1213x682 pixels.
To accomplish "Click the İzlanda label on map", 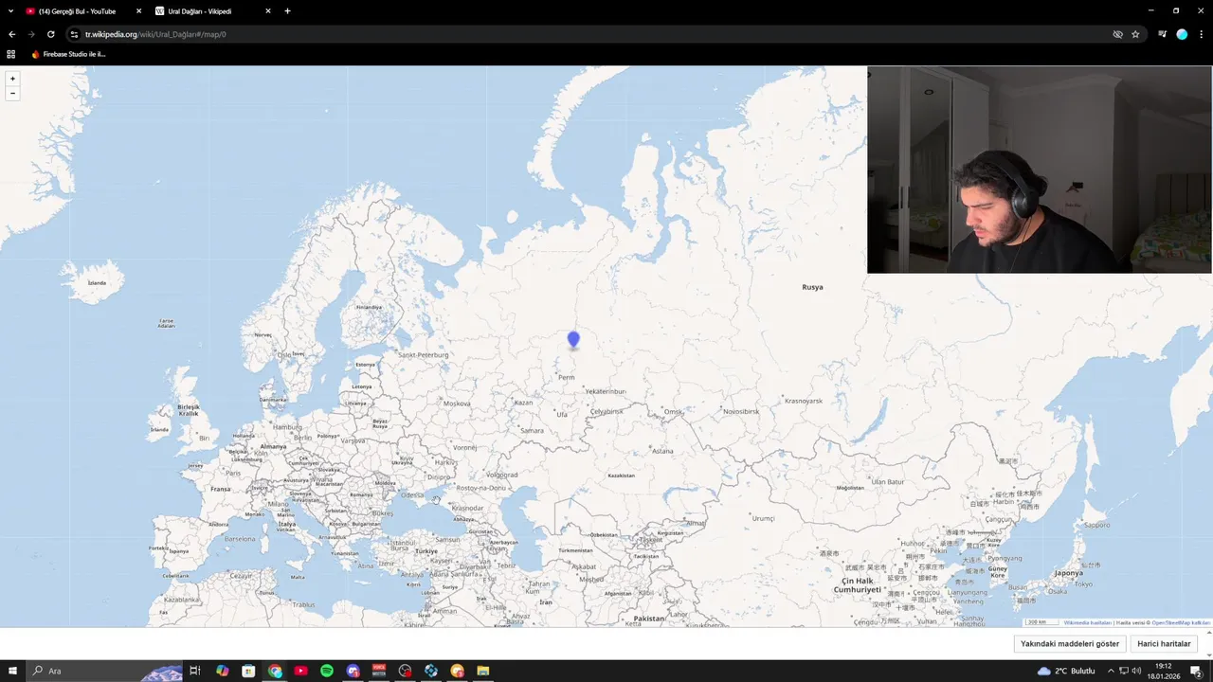I will [x=97, y=282].
